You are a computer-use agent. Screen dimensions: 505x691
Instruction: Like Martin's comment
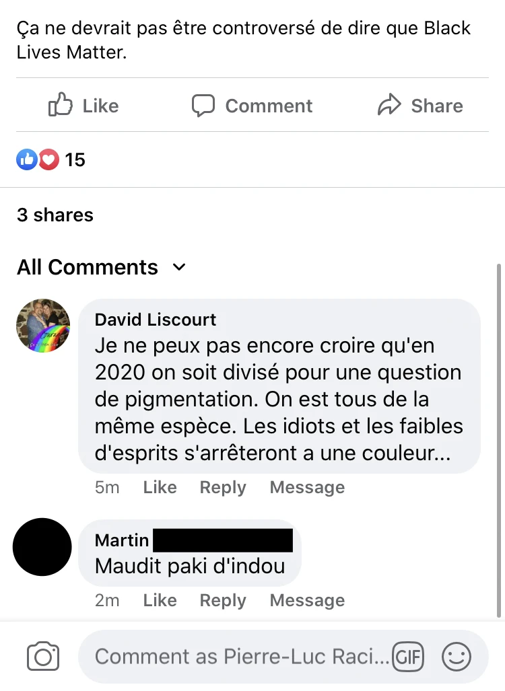160,600
